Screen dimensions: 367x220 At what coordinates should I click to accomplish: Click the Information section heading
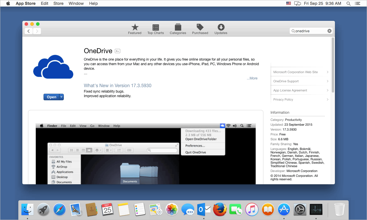point(280,113)
